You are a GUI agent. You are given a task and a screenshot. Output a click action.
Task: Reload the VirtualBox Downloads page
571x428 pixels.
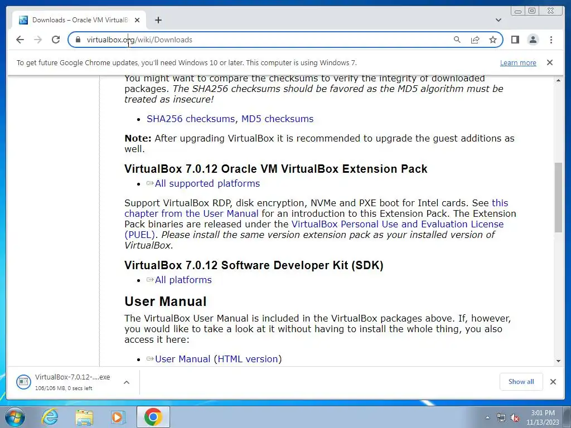[x=56, y=40]
